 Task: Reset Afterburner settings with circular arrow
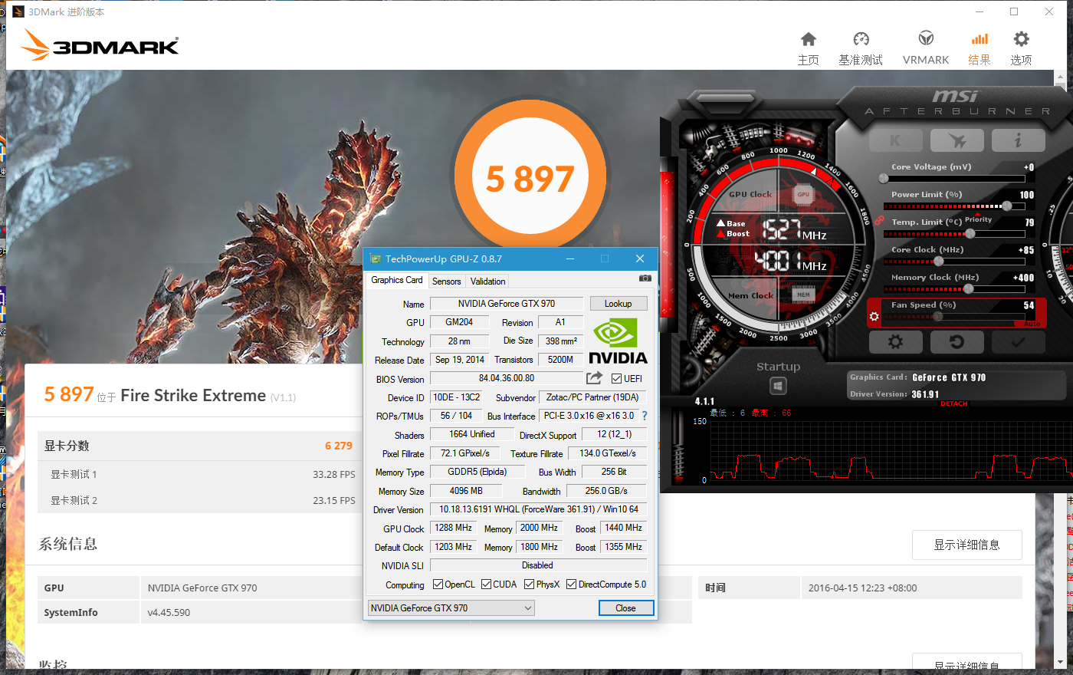point(957,341)
